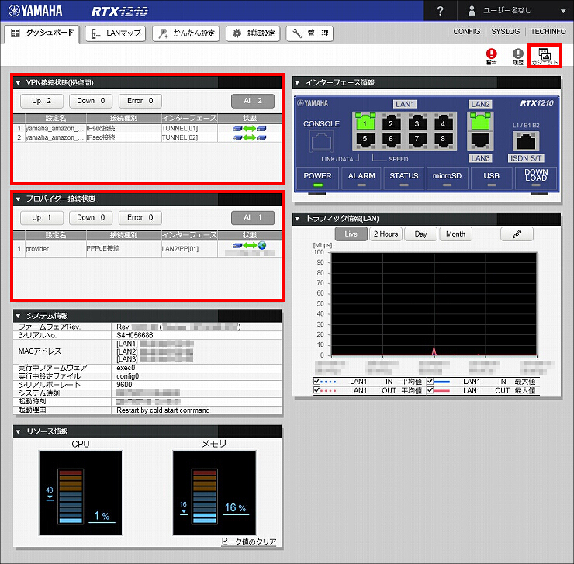Click LAN1 port 7 on router image

(417, 140)
